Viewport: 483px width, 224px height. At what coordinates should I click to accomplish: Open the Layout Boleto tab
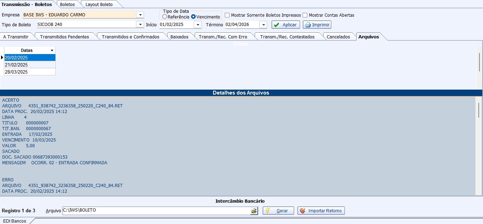99,5
